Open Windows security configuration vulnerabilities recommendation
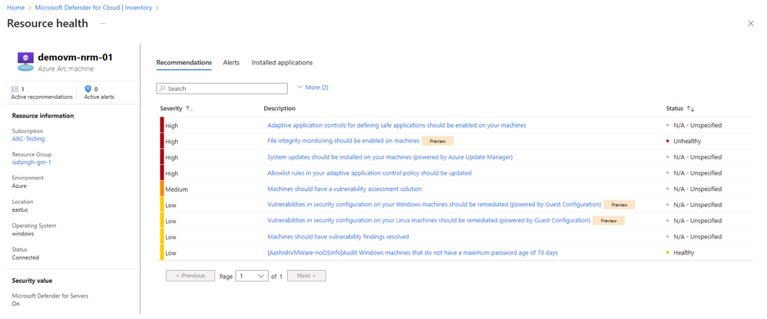 tap(434, 204)
